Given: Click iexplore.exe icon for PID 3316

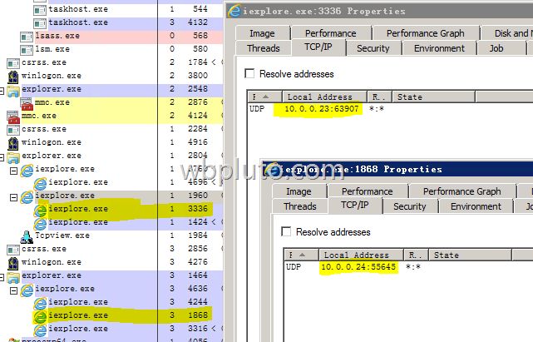Looking at the screenshot, I should (40, 330).
